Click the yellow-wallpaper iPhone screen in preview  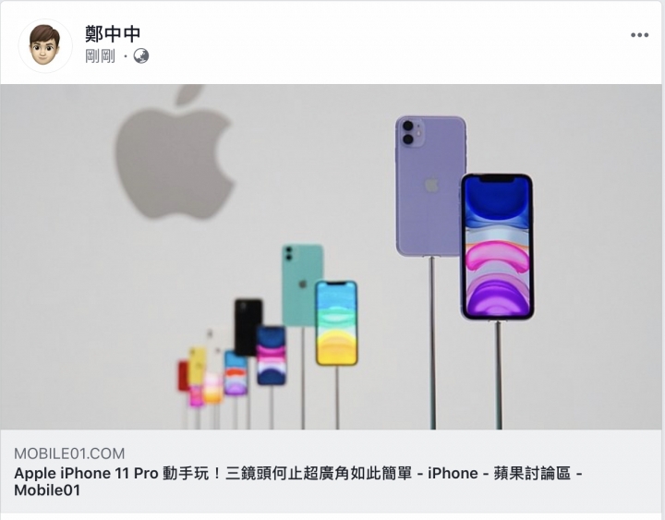point(337,322)
